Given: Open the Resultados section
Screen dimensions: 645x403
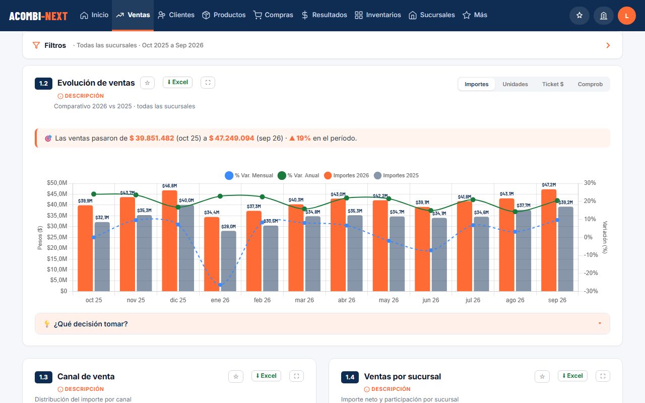Looking at the screenshot, I should [324, 15].
